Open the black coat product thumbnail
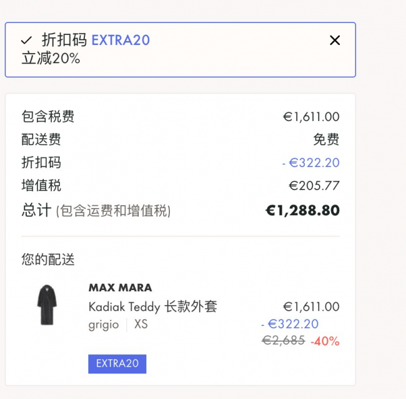This screenshot has height=399, width=406. point(47,305)
